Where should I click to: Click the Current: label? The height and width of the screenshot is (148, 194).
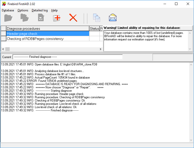(x=7, y=57)
